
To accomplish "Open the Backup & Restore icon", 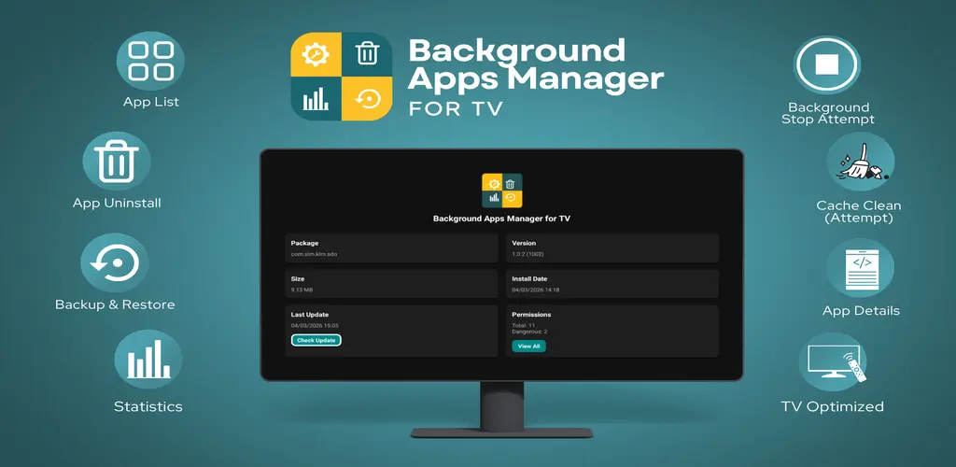I will pyautogui.click(x=115, y=262).
